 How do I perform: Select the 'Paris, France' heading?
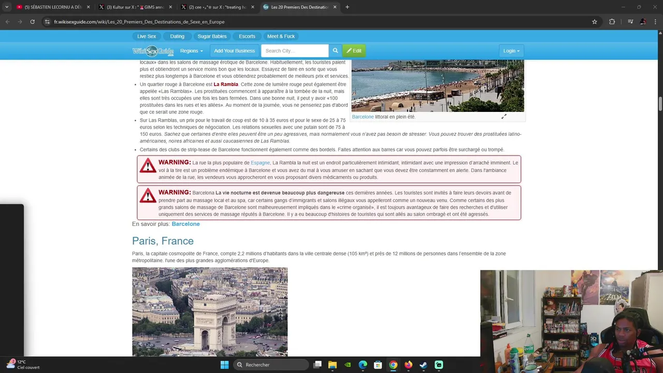point(163,241)
